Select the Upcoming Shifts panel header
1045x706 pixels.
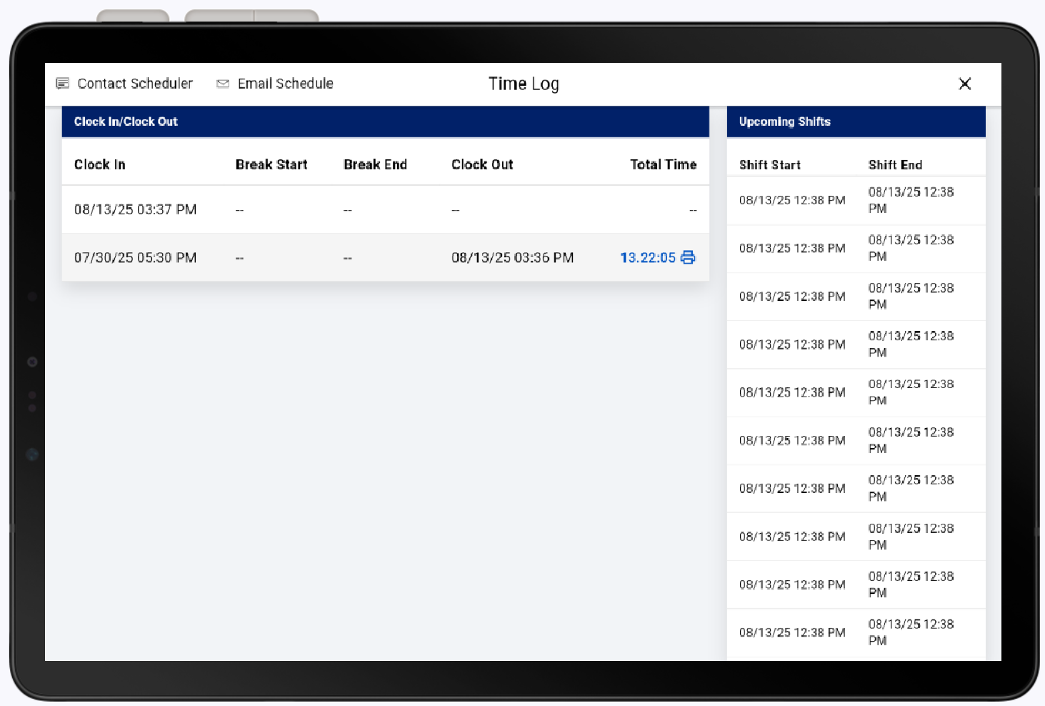pyautogui.click(x=784, y=121)
